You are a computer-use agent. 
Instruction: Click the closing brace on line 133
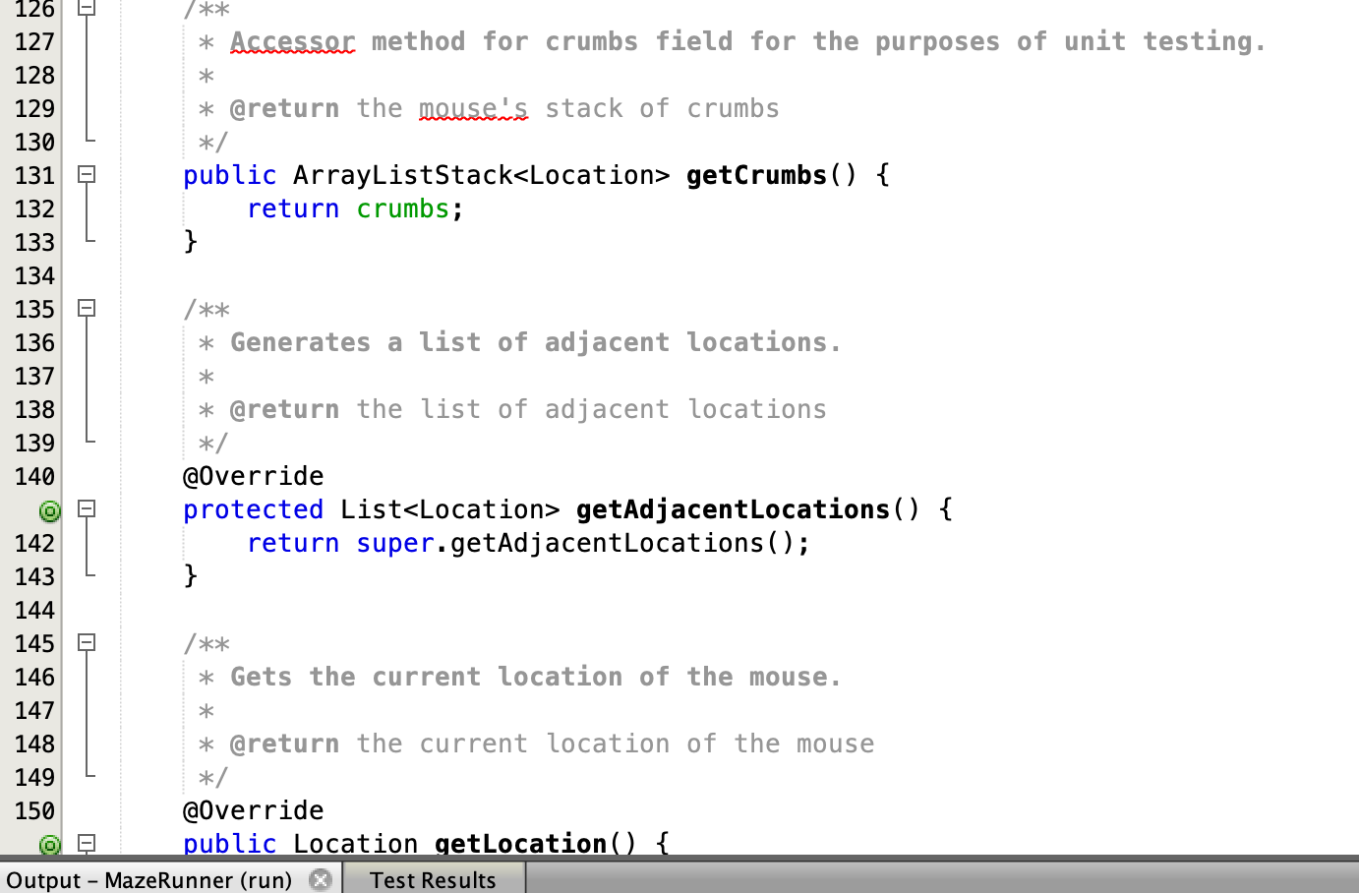(191, 242)
